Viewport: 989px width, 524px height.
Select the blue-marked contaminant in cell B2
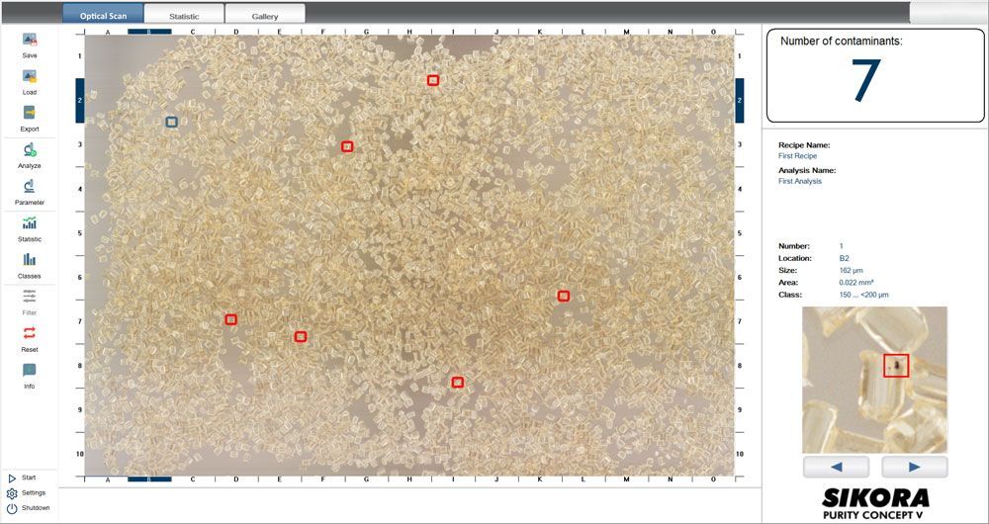pyautogui.click(x=171, y=122)
